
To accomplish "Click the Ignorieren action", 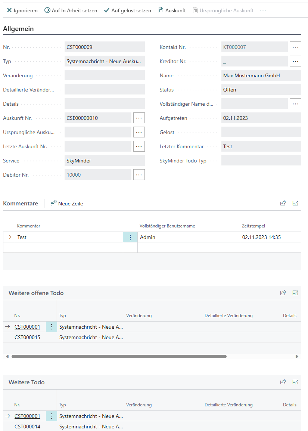I will point(22,10).
